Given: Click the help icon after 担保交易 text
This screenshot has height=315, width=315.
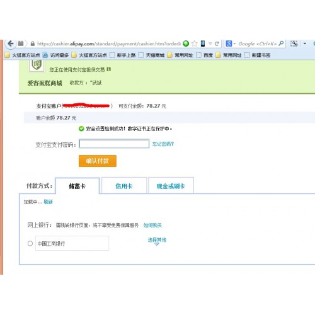Looking at the screenshot, I should point(108,69).
